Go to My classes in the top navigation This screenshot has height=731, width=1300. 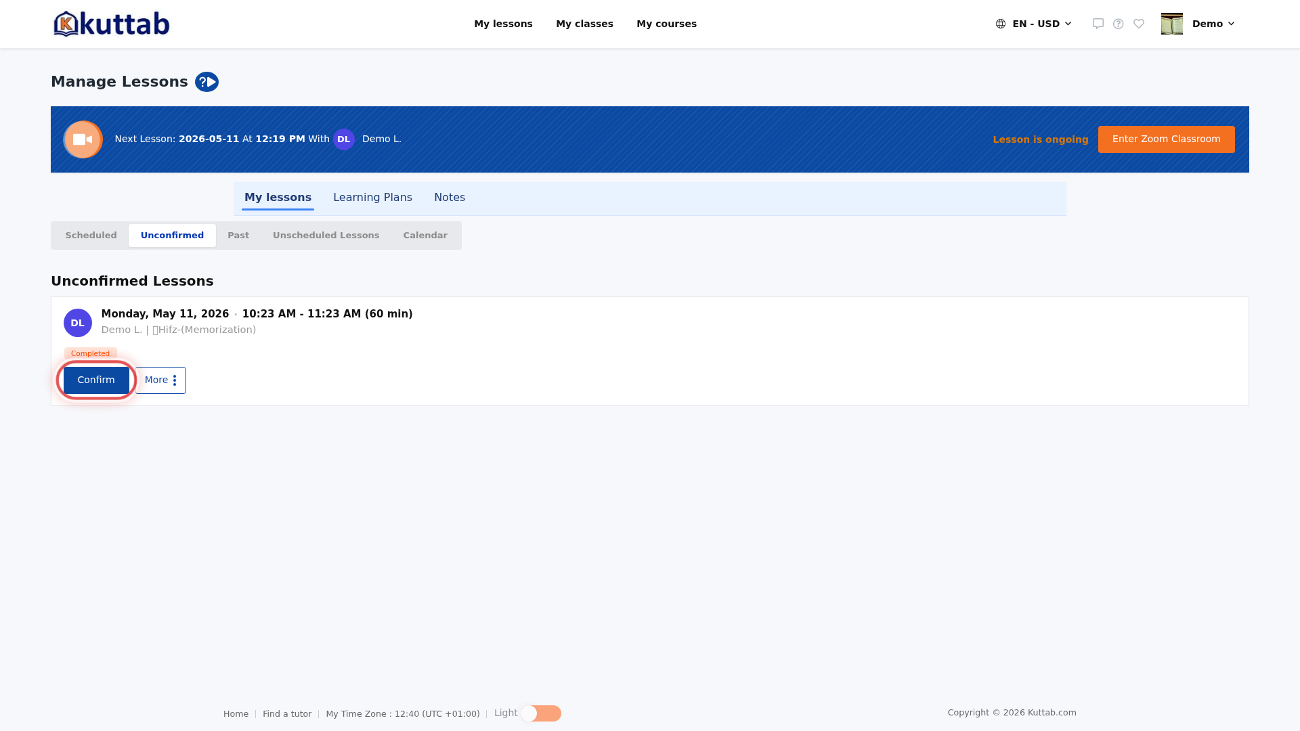(x=584, y=24)
